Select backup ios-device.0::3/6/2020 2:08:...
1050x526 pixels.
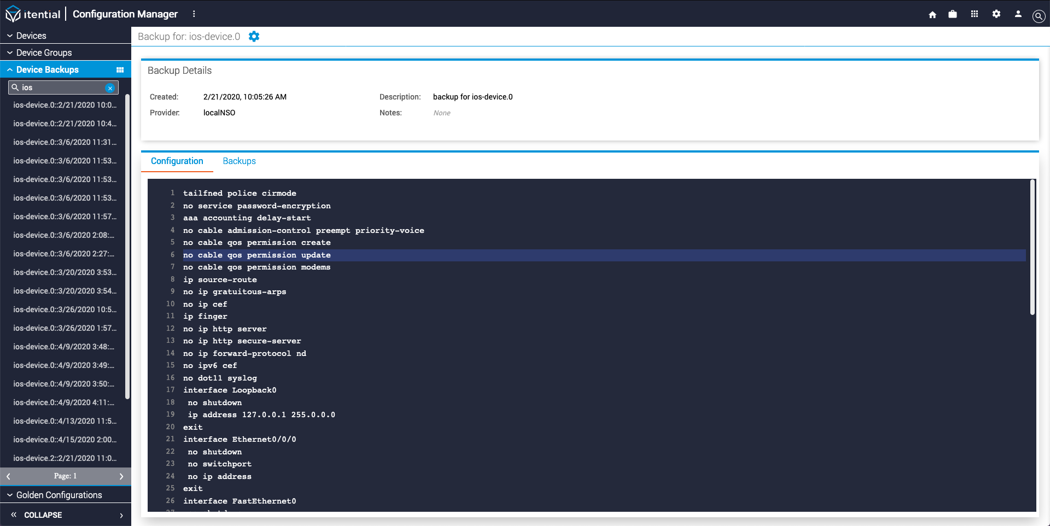(x=63, y=235)
